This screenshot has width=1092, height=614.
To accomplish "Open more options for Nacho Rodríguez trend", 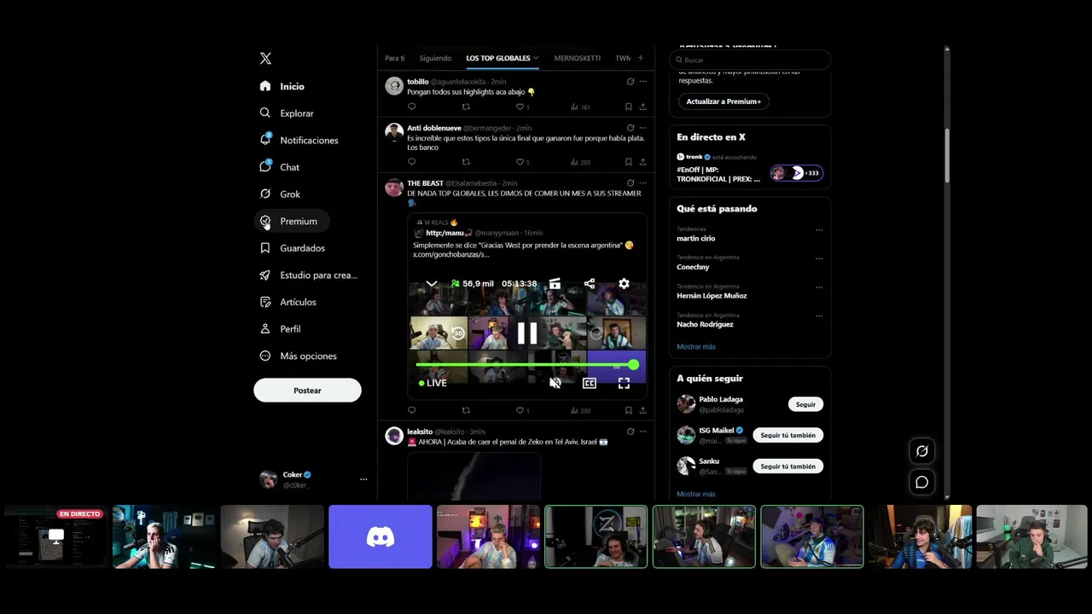I will 819,316.
